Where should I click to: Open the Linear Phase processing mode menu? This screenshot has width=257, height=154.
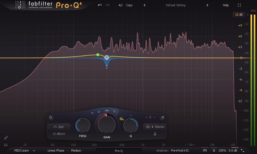(56, 150)
